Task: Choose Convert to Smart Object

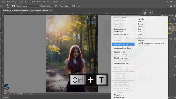Action: 123,48
